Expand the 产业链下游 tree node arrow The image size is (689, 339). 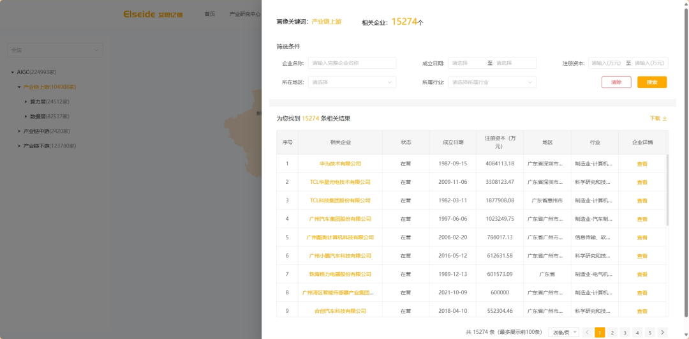click(19, 146)
